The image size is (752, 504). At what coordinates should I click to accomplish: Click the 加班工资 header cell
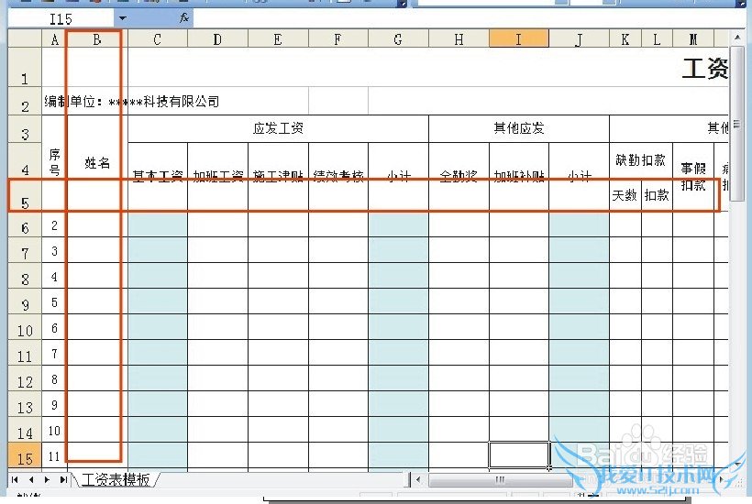[x=217, y=176]
